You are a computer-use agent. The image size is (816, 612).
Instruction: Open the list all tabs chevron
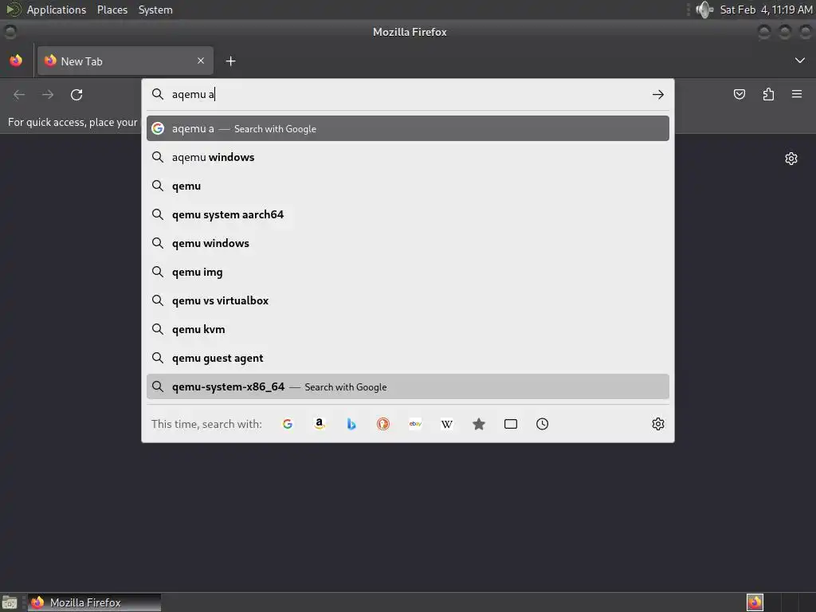(x=800, y=61)
